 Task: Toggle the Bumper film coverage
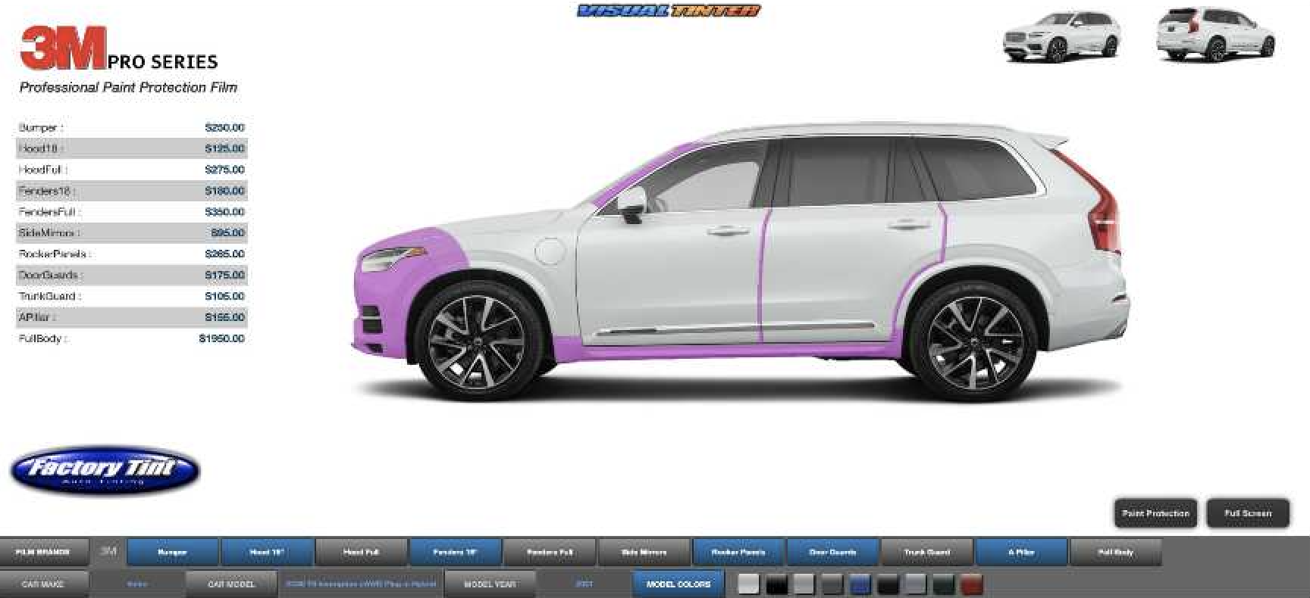pyautogui.click(x=172, y=553)
